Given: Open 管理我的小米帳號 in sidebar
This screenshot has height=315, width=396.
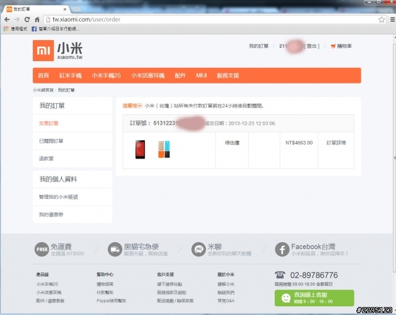Looking at the screenshot, I should pyautogui.click(x=58, y=197).
